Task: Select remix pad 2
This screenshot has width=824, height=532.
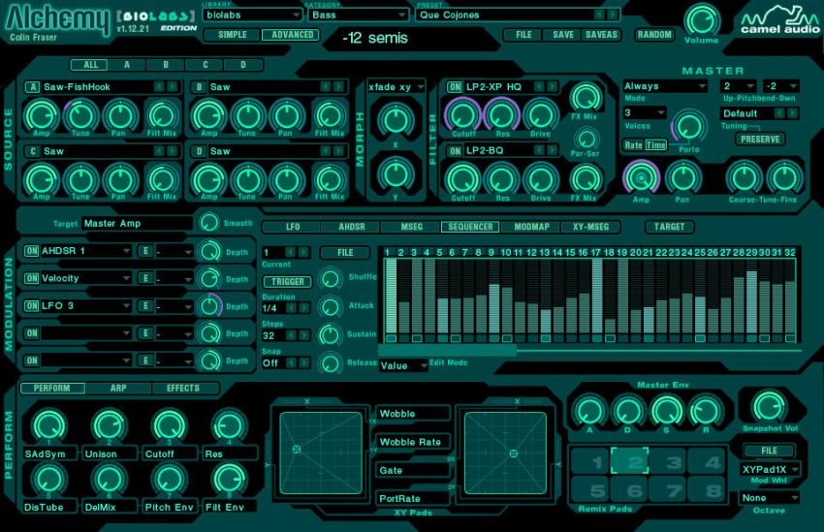Action: tap(629, 461)
